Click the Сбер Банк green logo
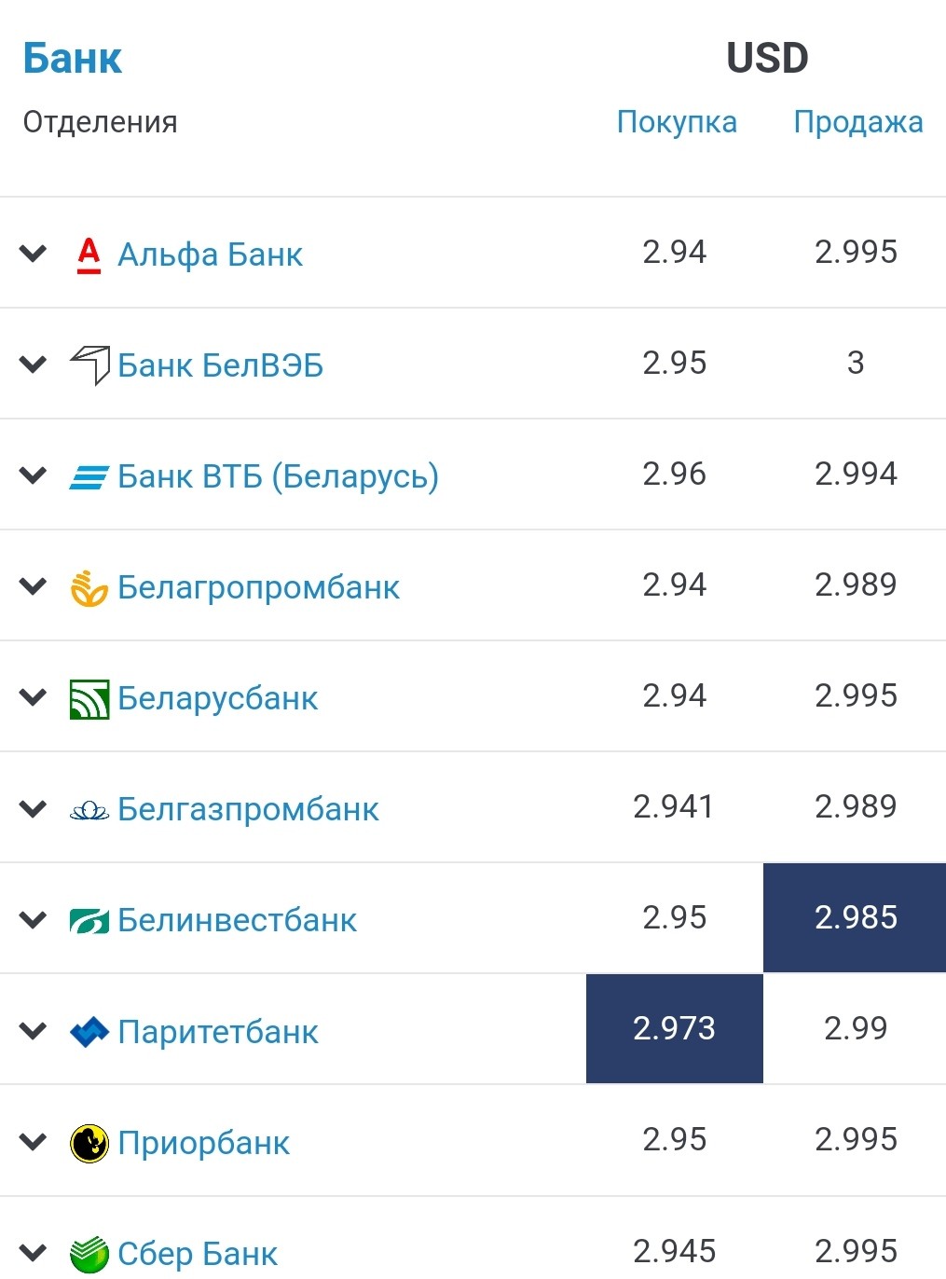This screenshot has height=1279, width=946. [x=89, y=1254]
